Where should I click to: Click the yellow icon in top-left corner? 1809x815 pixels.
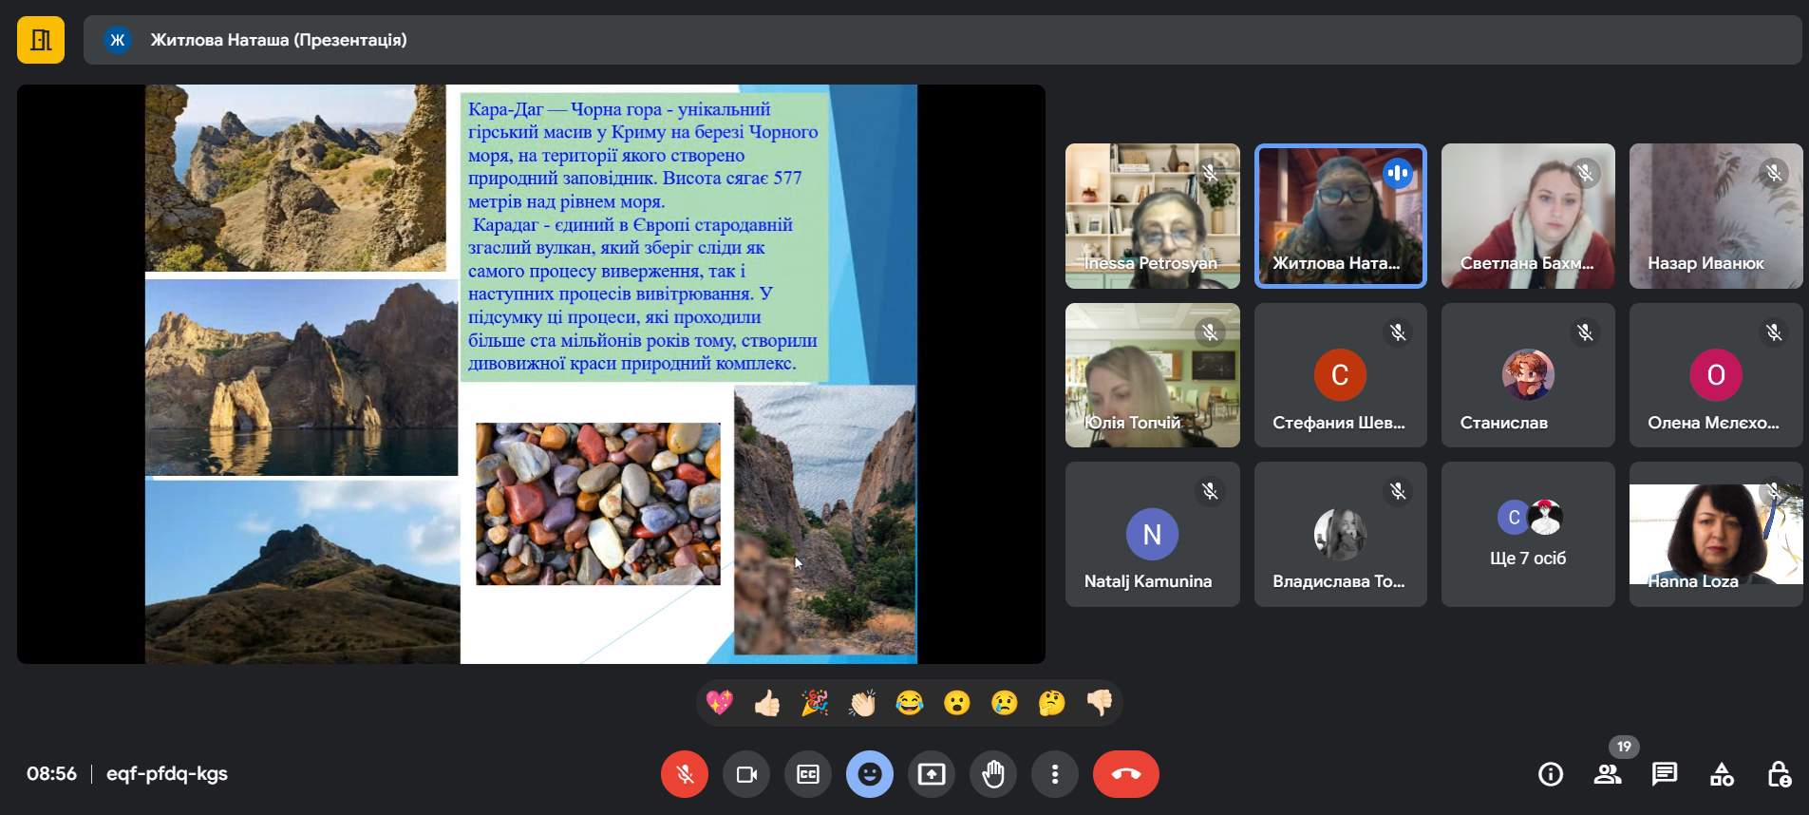pos(41,40)
